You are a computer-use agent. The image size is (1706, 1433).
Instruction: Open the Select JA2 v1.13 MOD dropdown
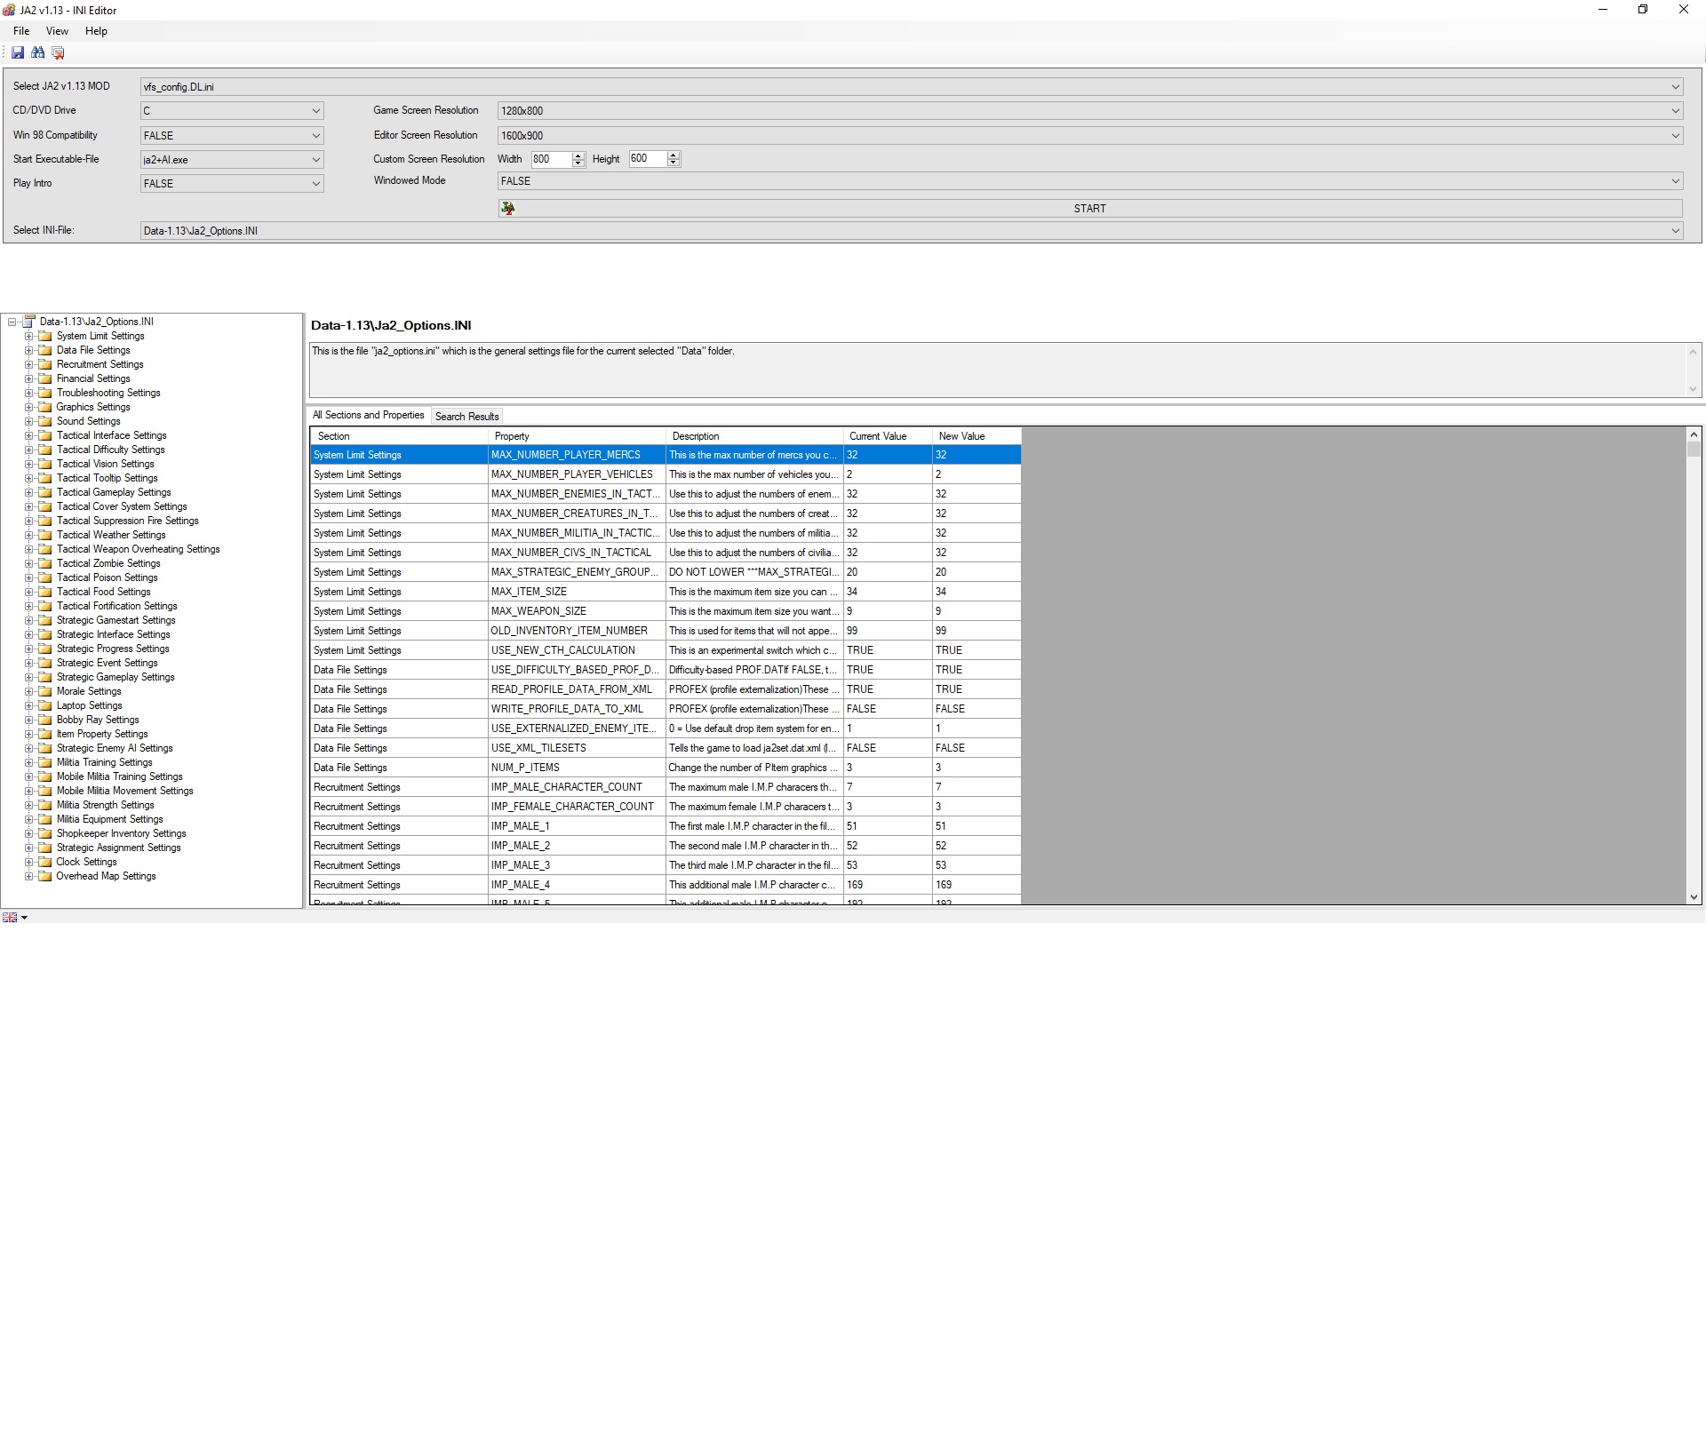coord(912,86)
